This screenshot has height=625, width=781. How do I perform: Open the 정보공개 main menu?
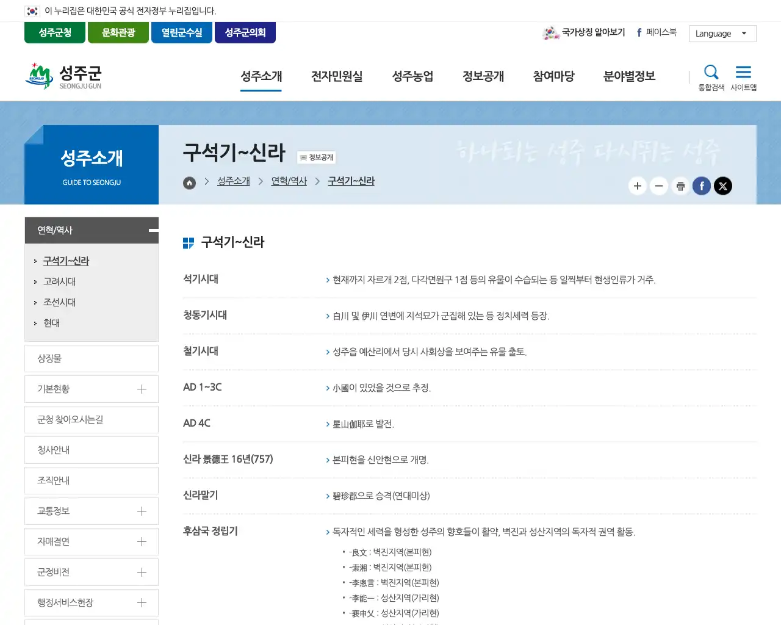pos(483,76)
